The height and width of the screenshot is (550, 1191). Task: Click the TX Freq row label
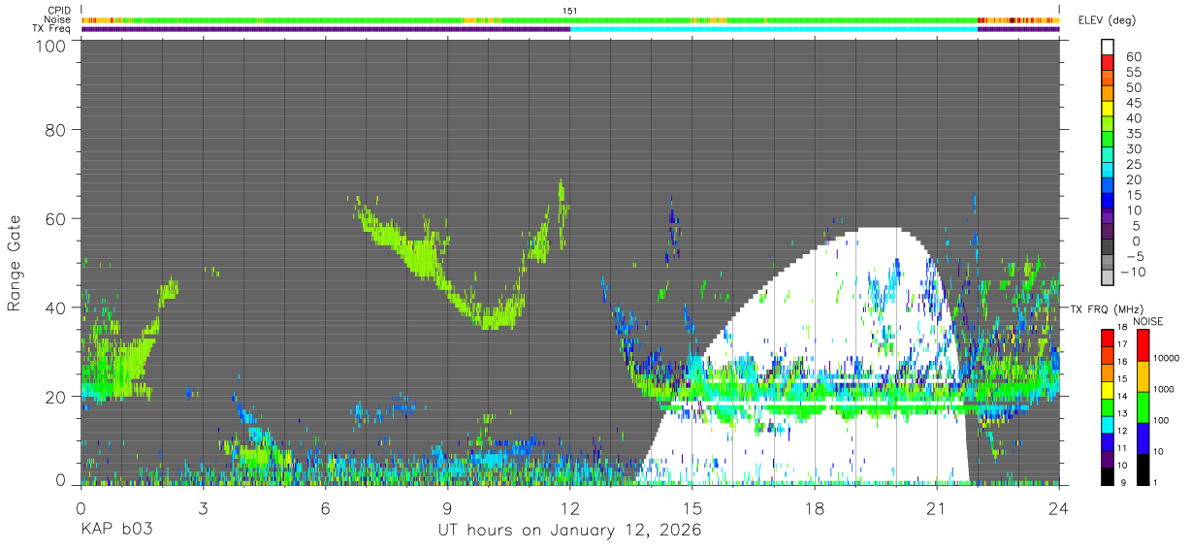click(x=52, y=28)
